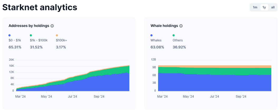Select the all time range tab
Image resolution: width=280 pixels, height=112 pixels.
point(273,7)
